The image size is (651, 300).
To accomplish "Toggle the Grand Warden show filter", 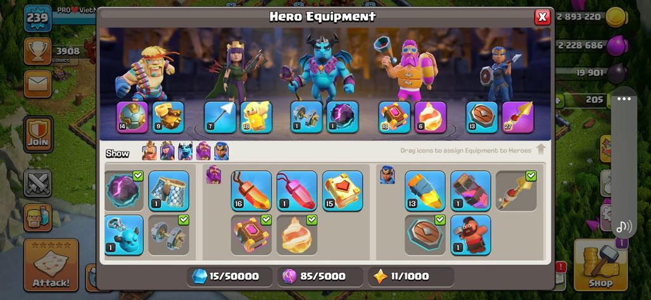I will click(x=203, y=151).
